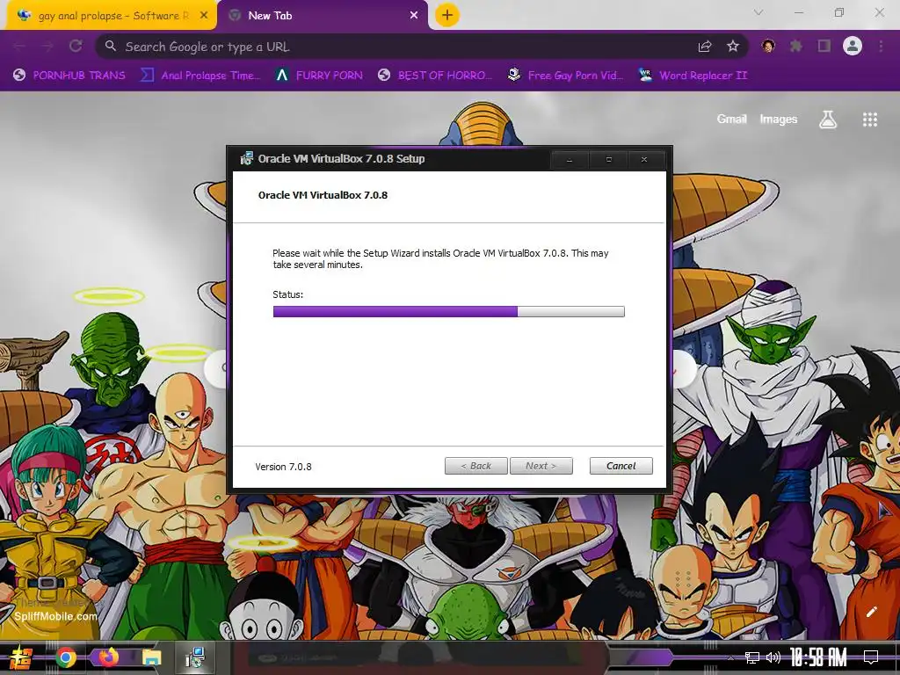Open the Google apps grid icon
Screen dimensions: 900x675
pos(869,120)
